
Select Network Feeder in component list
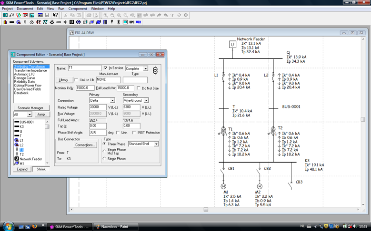tap(31, 159)
